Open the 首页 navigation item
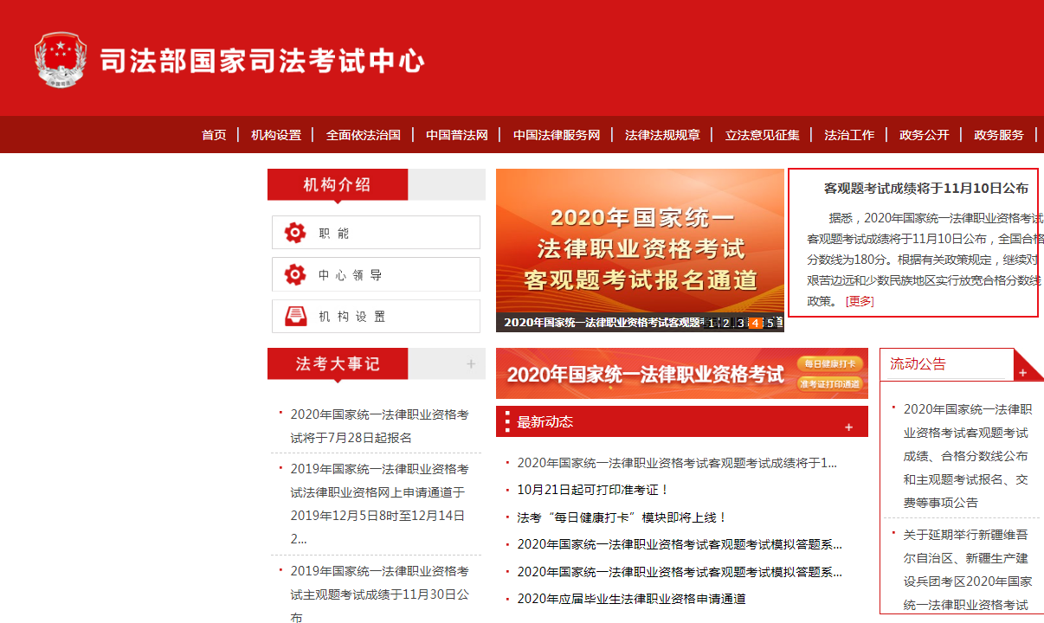 [214, 135]
